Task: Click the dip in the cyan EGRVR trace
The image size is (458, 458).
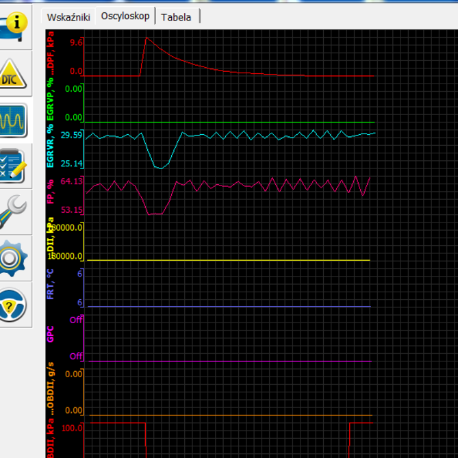Action: click(161, 168)
